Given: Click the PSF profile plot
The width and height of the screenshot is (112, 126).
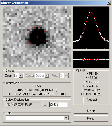Looking at the screenshot, I should pos(91,28).
